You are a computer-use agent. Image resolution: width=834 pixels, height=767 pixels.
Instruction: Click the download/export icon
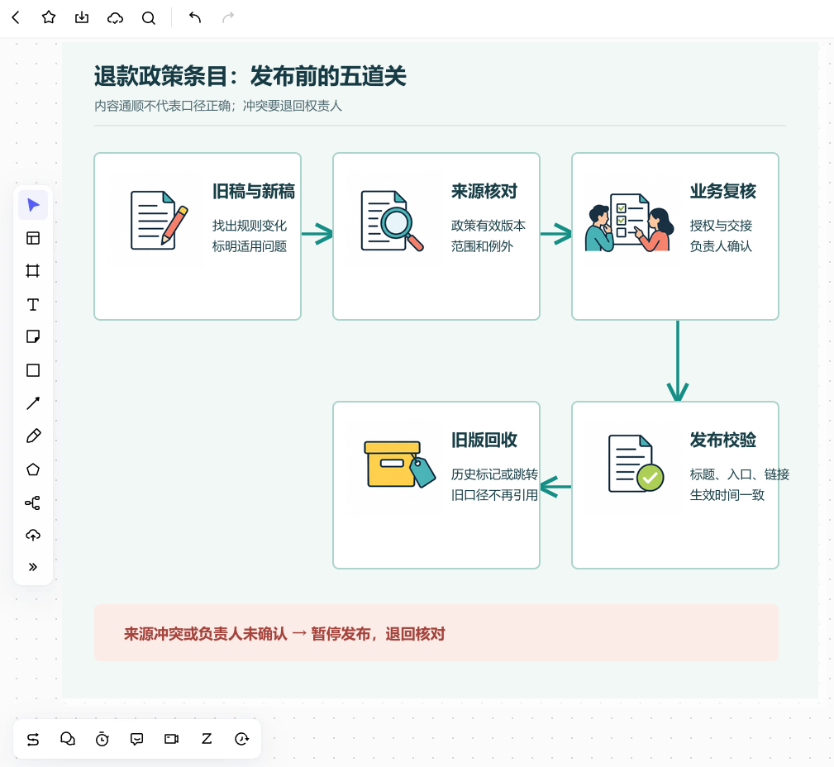tap(82, 17)
